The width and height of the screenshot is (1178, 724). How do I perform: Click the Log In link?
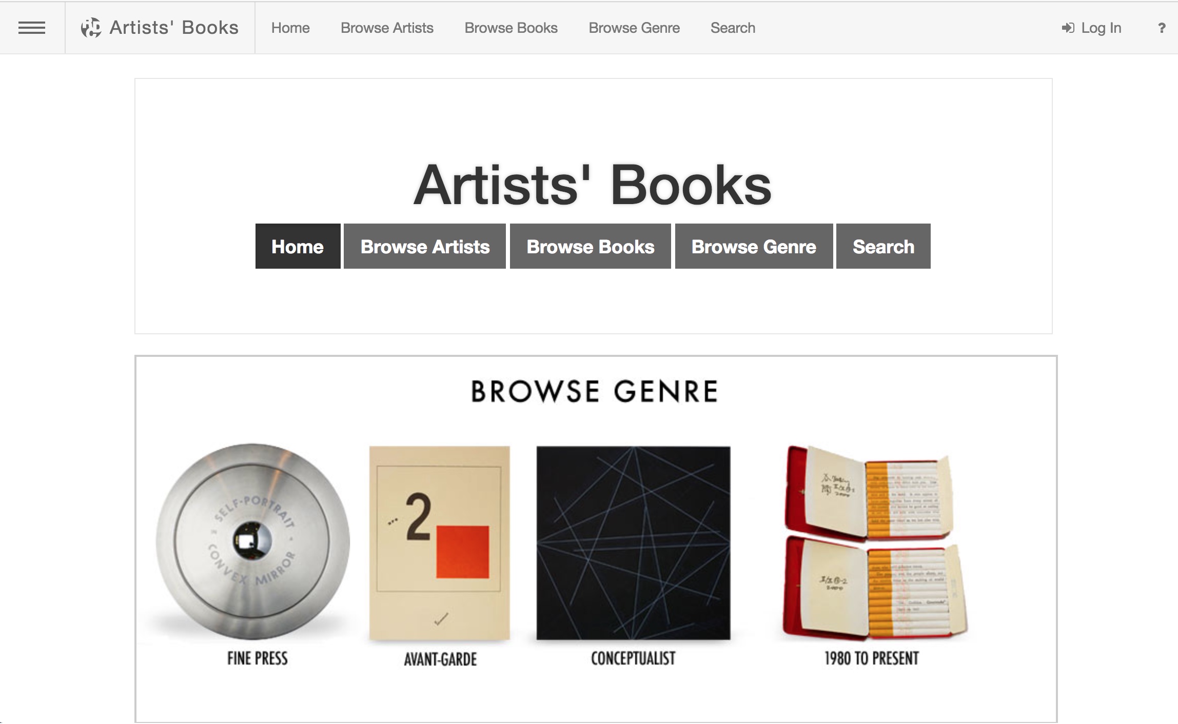click(x=1101, y=28)
